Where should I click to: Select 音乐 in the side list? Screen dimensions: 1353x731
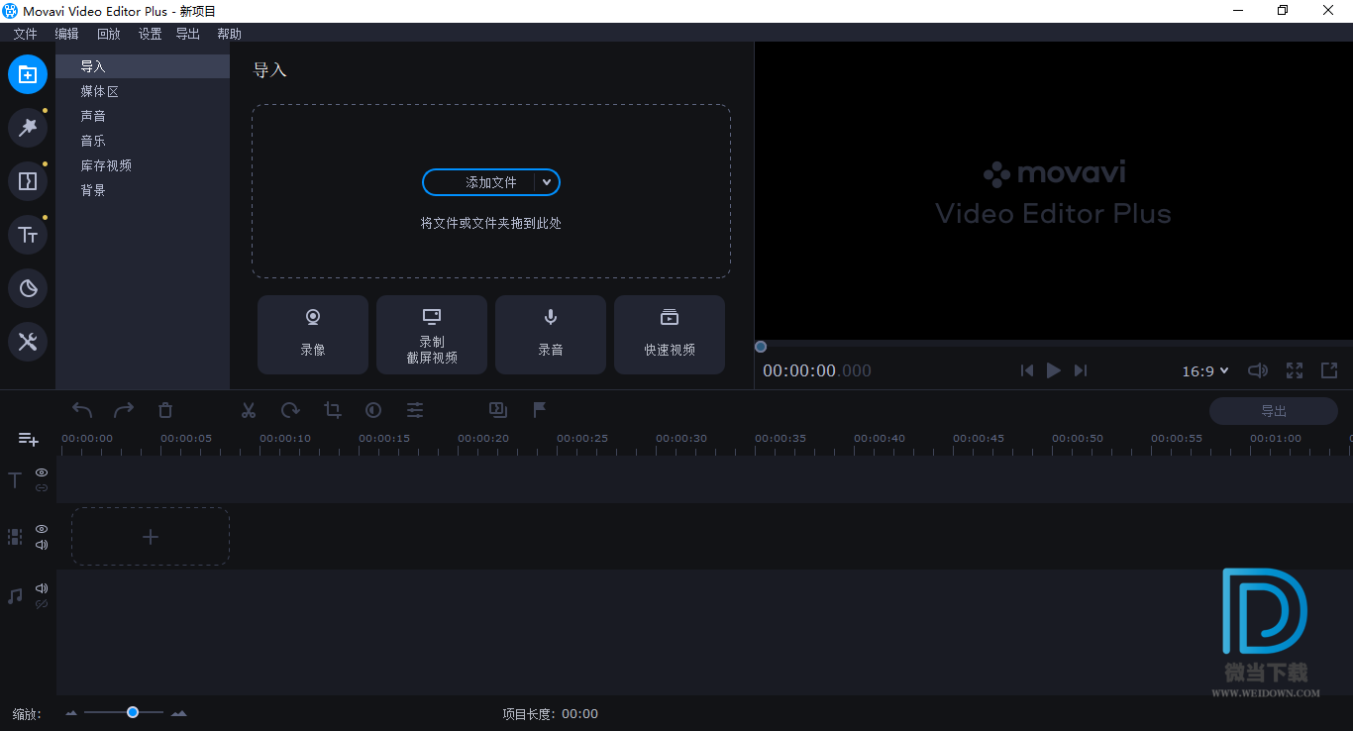(143, 141)
